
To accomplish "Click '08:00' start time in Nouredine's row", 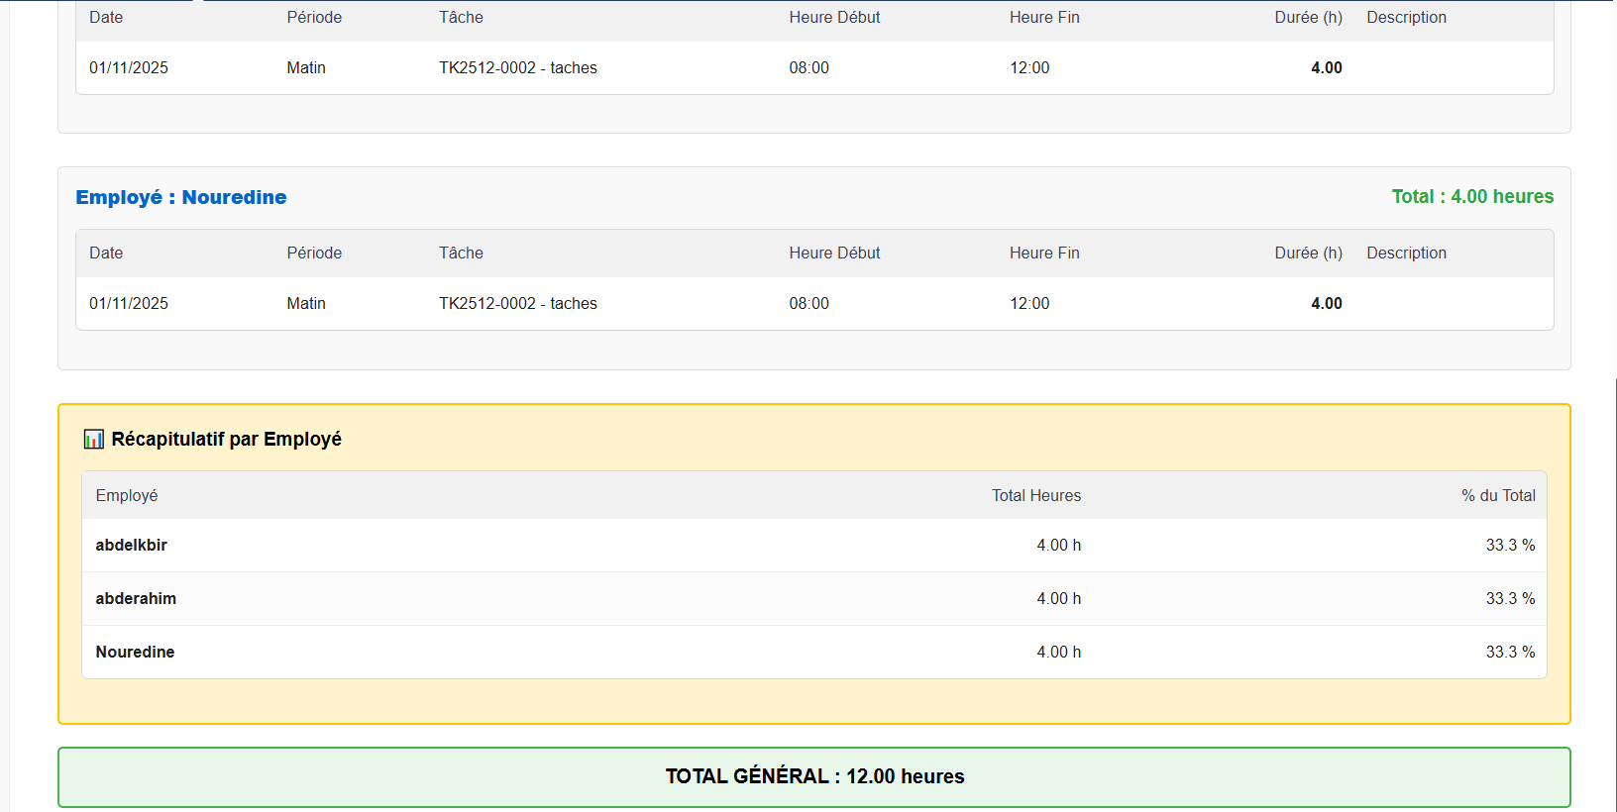I will [809, 303].
